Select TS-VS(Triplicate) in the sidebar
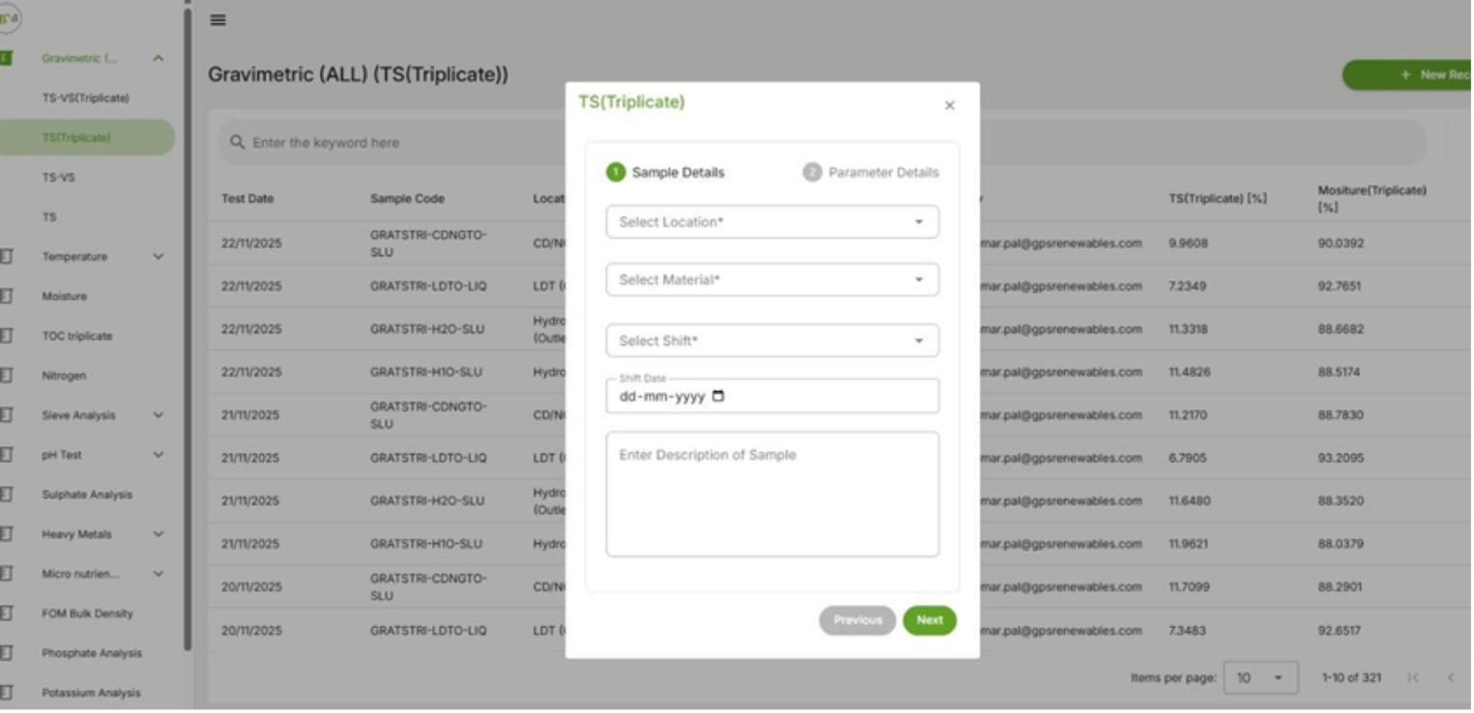The image size is (1474, 713). pos(85,99)
